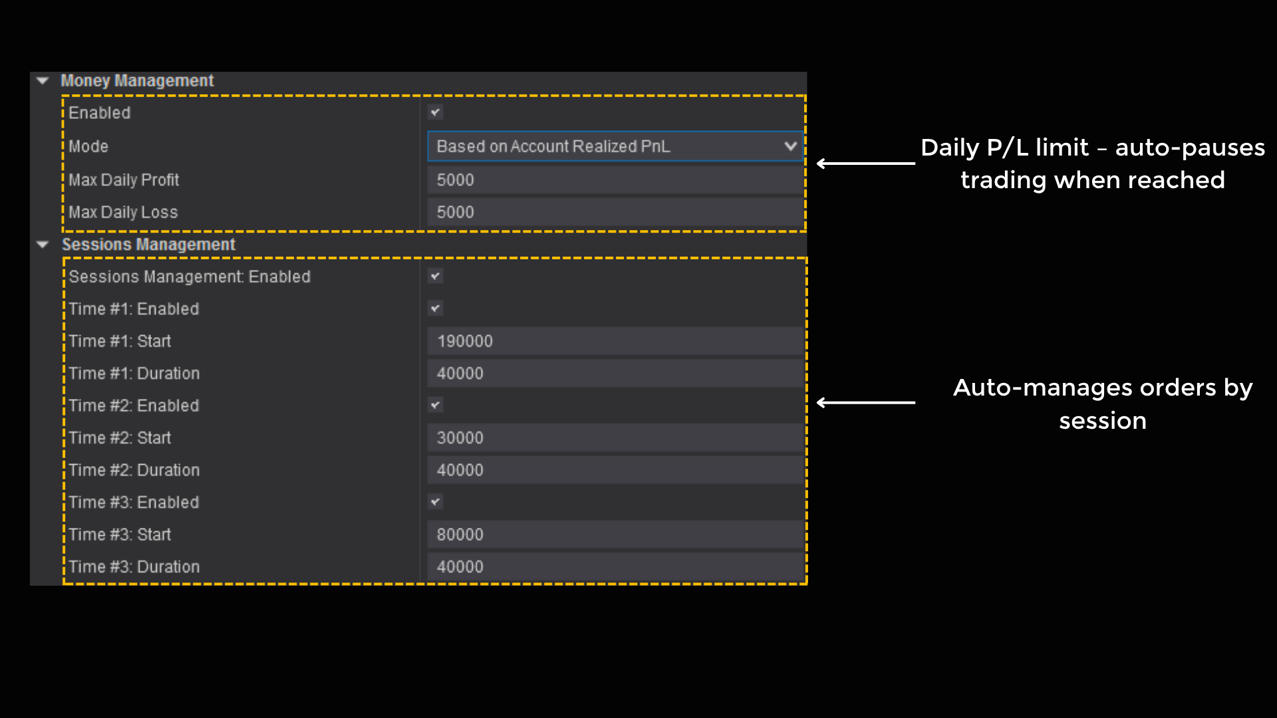Toggle the Time #1: Enabled checkbox

coord(436,308)
